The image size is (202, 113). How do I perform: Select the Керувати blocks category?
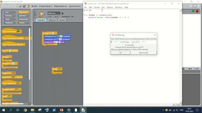23,12
